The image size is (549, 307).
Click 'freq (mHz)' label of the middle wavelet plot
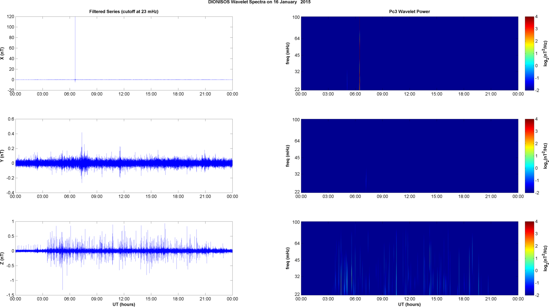click(x=288, y=156)
